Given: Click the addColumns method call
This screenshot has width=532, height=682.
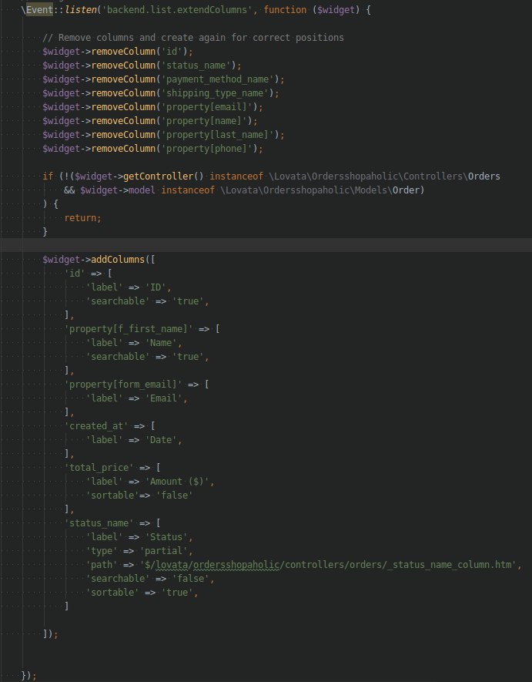Looking at the screenshot, I should pyautogui.click(x=118, y=260).
